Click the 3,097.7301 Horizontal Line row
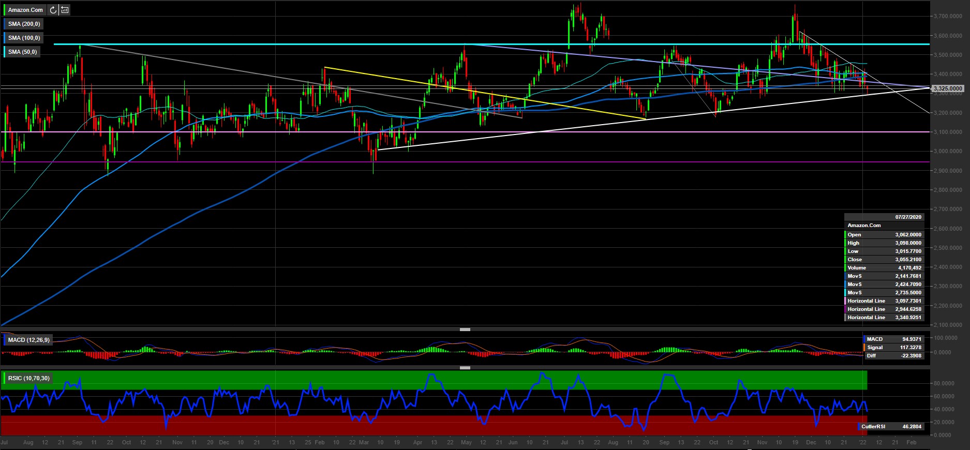 pyautogui.click(x=884, y=301)
